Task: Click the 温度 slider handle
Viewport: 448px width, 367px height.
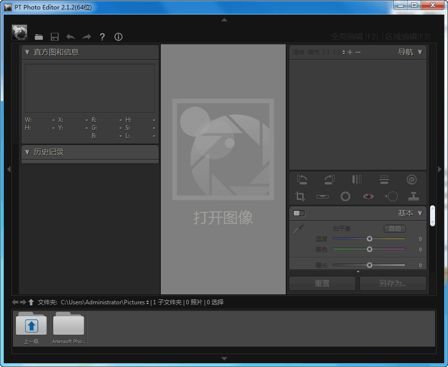Action: [369, 239]
